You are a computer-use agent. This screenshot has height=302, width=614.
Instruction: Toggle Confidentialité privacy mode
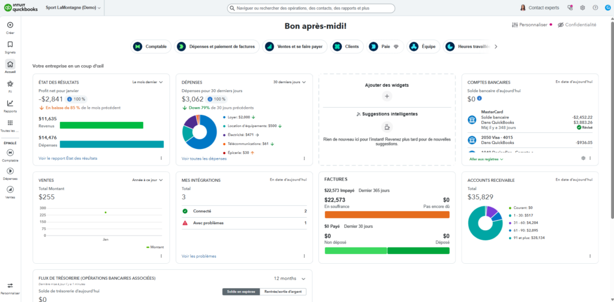click(x=577, y=25)
